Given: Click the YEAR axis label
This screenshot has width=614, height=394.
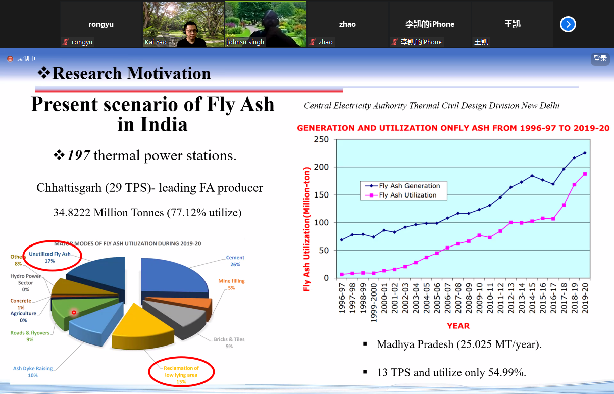Looking at the screenshot, I should point(458,326).
